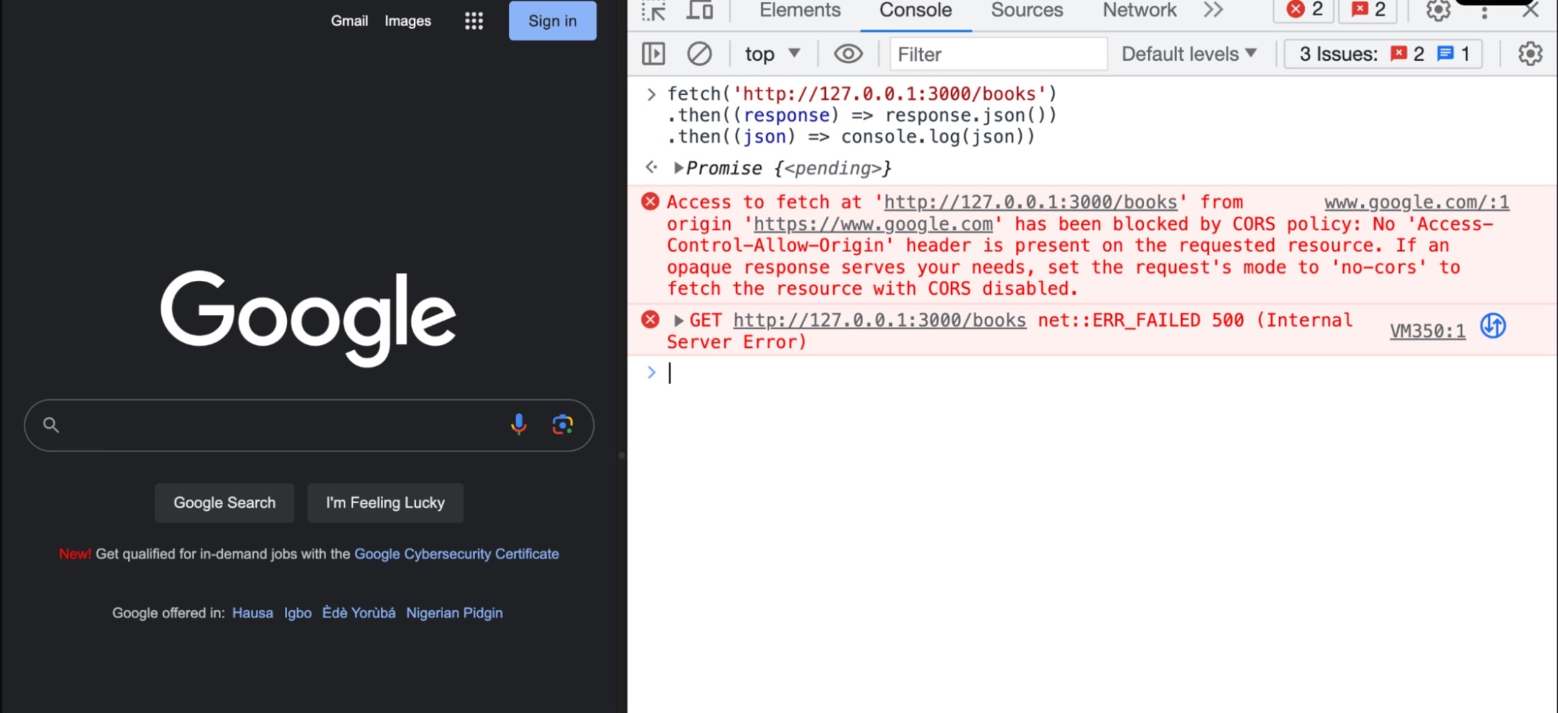The height and width of the screenshot is (713, 1558).
Task: Open the Elements tab
Action: pyautogui.click(x=800, y=10)
